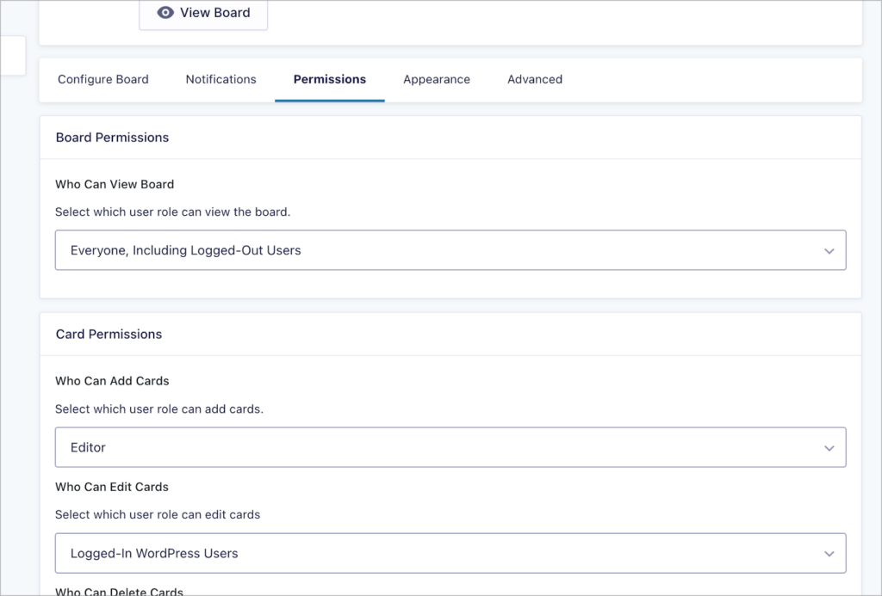Image resolution: width=882 pixels, height=596 pixels.
Task: Click the Who Can Delete Cards label
Action: tap(119, 592)
